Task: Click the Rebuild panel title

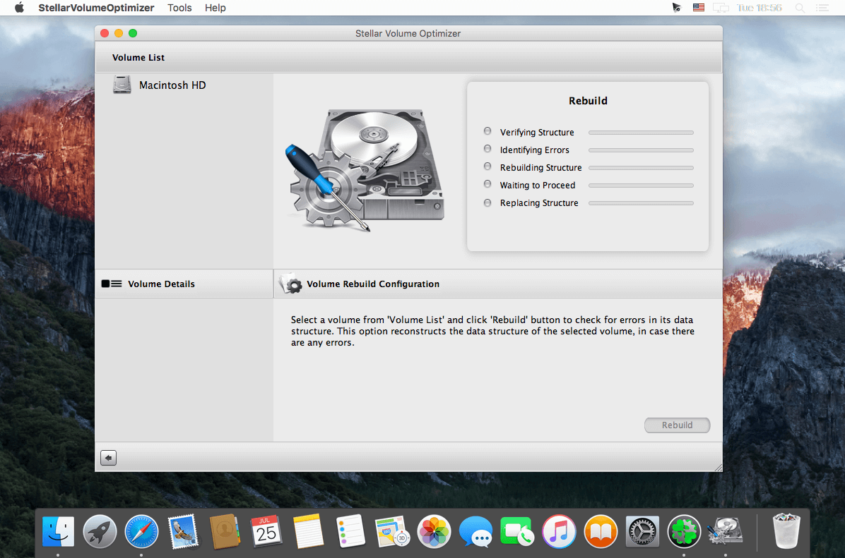Action: coord(588,101)
